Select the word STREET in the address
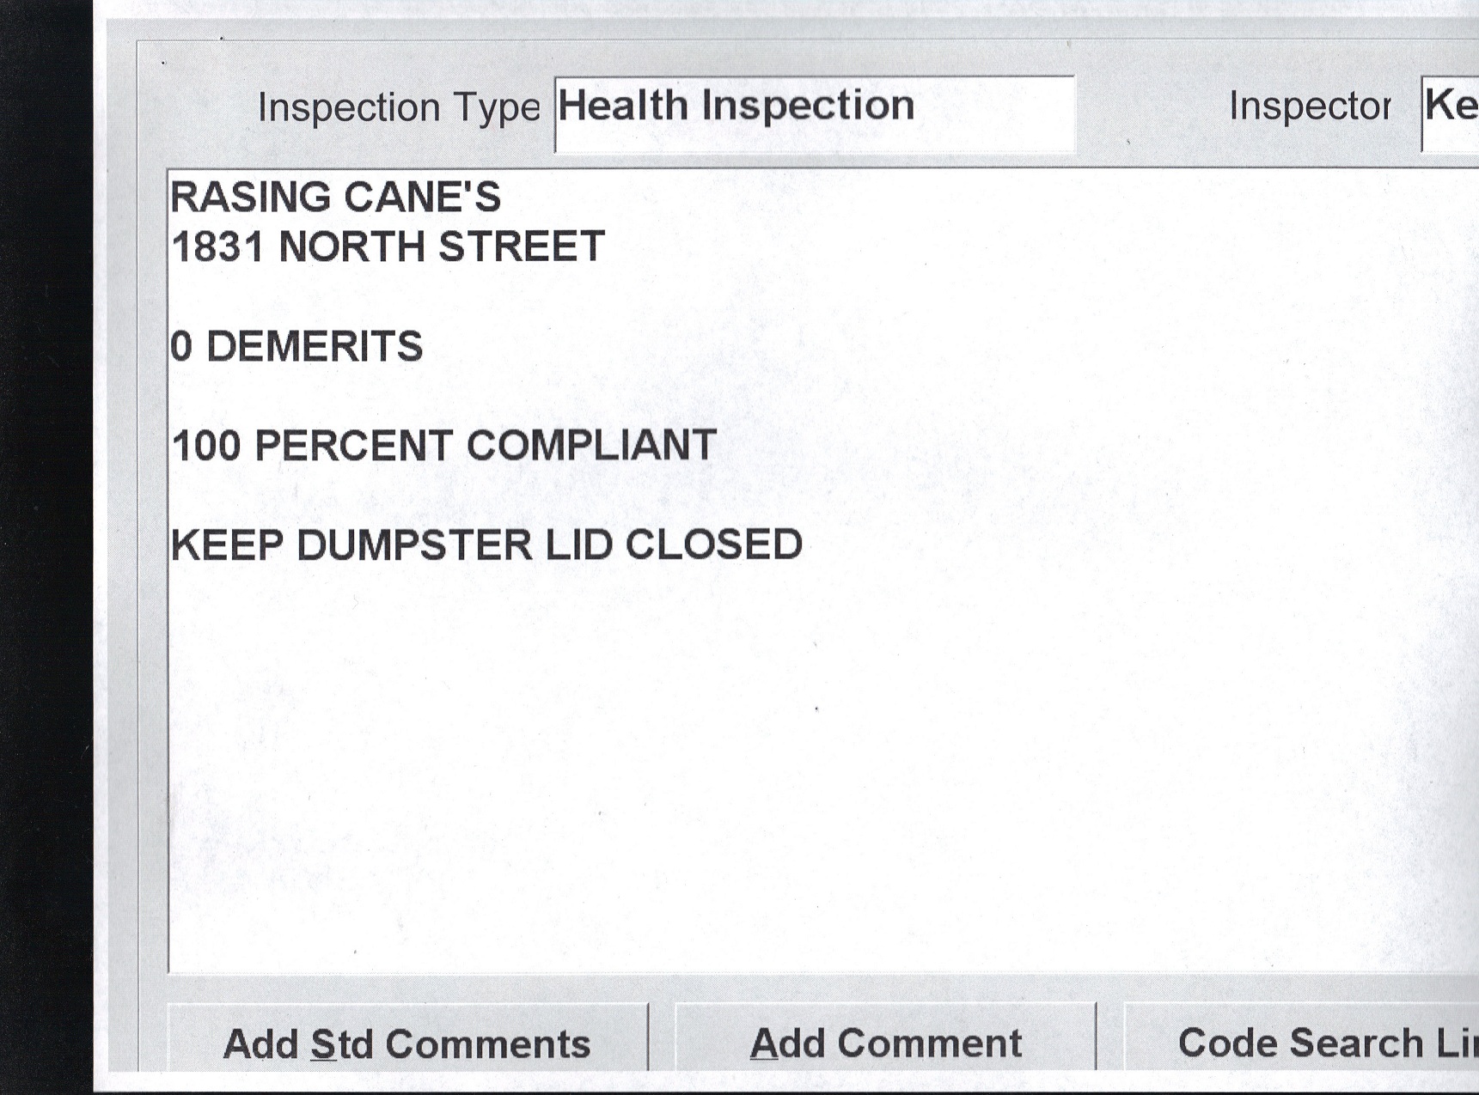Image resolution: width=1479 pixels, height=1095 pixels. (x=522, y=247)
